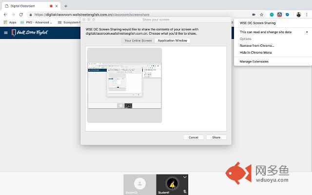Close the Digital Classroom tab
312x195 pixels.
(57, 6)
